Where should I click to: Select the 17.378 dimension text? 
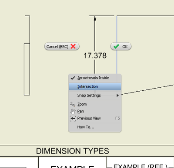pyautogui.click(x=95, y=55)
